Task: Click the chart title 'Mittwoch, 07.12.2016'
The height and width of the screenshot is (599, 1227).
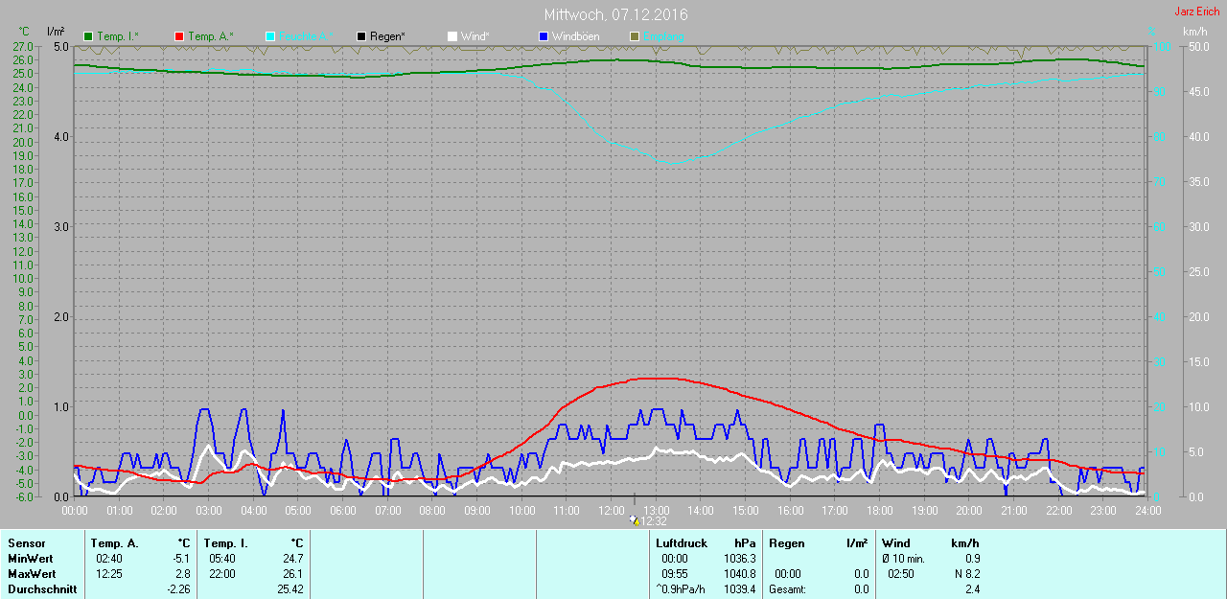Action: (615, 14)
